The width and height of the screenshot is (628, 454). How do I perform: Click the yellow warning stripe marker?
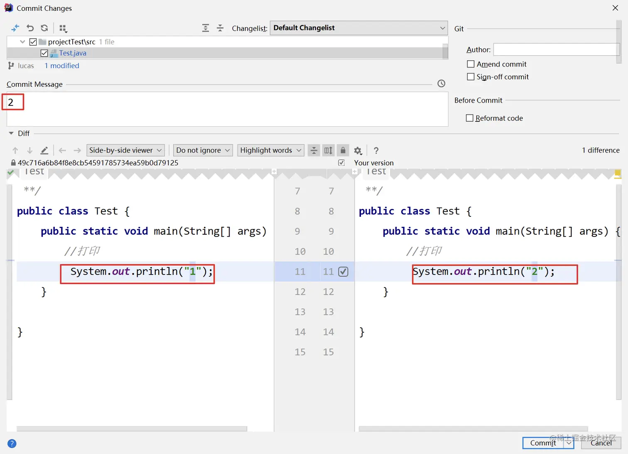point(618,173)
